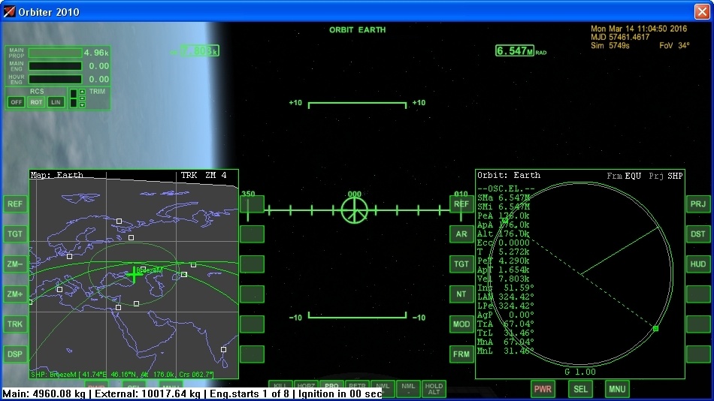Toggle HOLD ALT navigation mode
This screenshot has height=401, width=714.
click(x=434, y=389)
